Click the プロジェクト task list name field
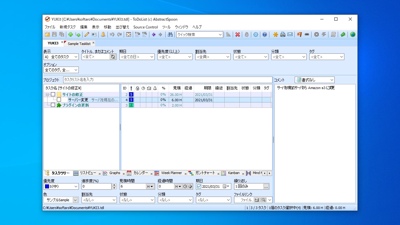 (167, 80)
